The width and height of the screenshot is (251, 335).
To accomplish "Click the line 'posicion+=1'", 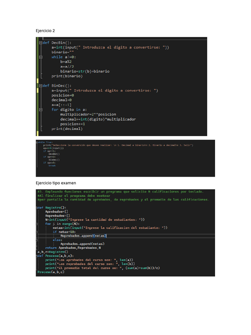I will (73, 124).
